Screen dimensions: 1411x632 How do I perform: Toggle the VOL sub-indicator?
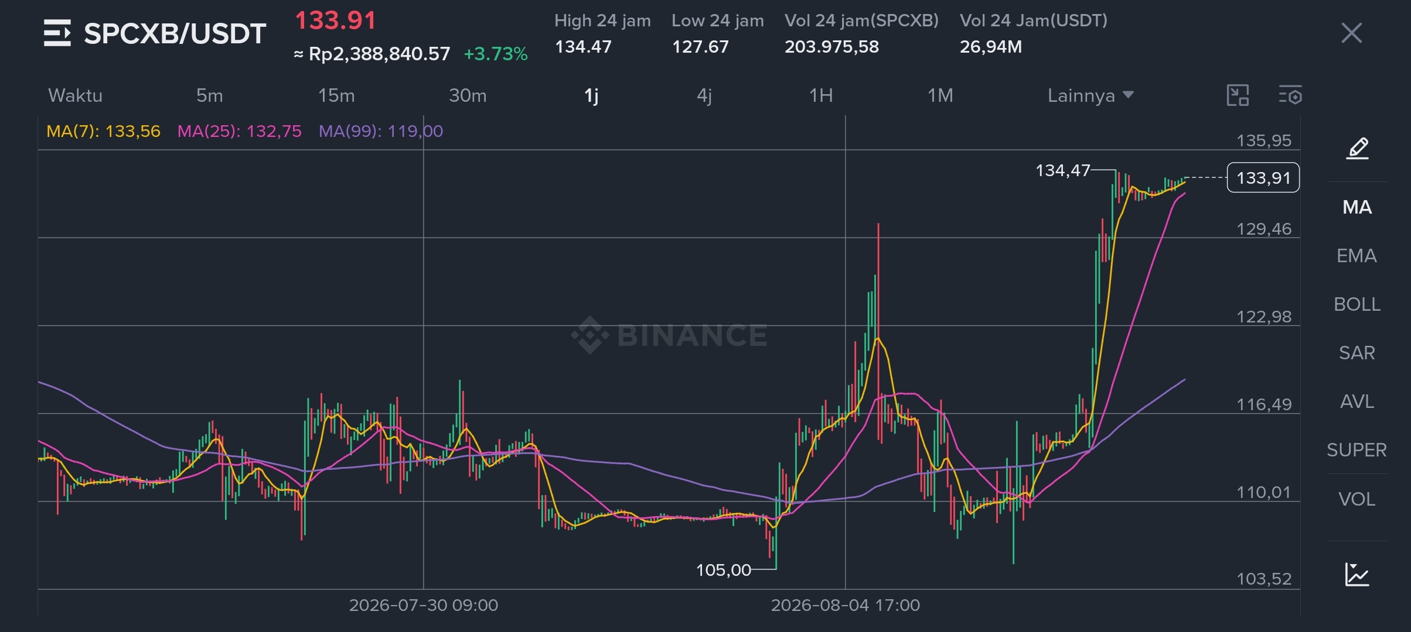1357,499
